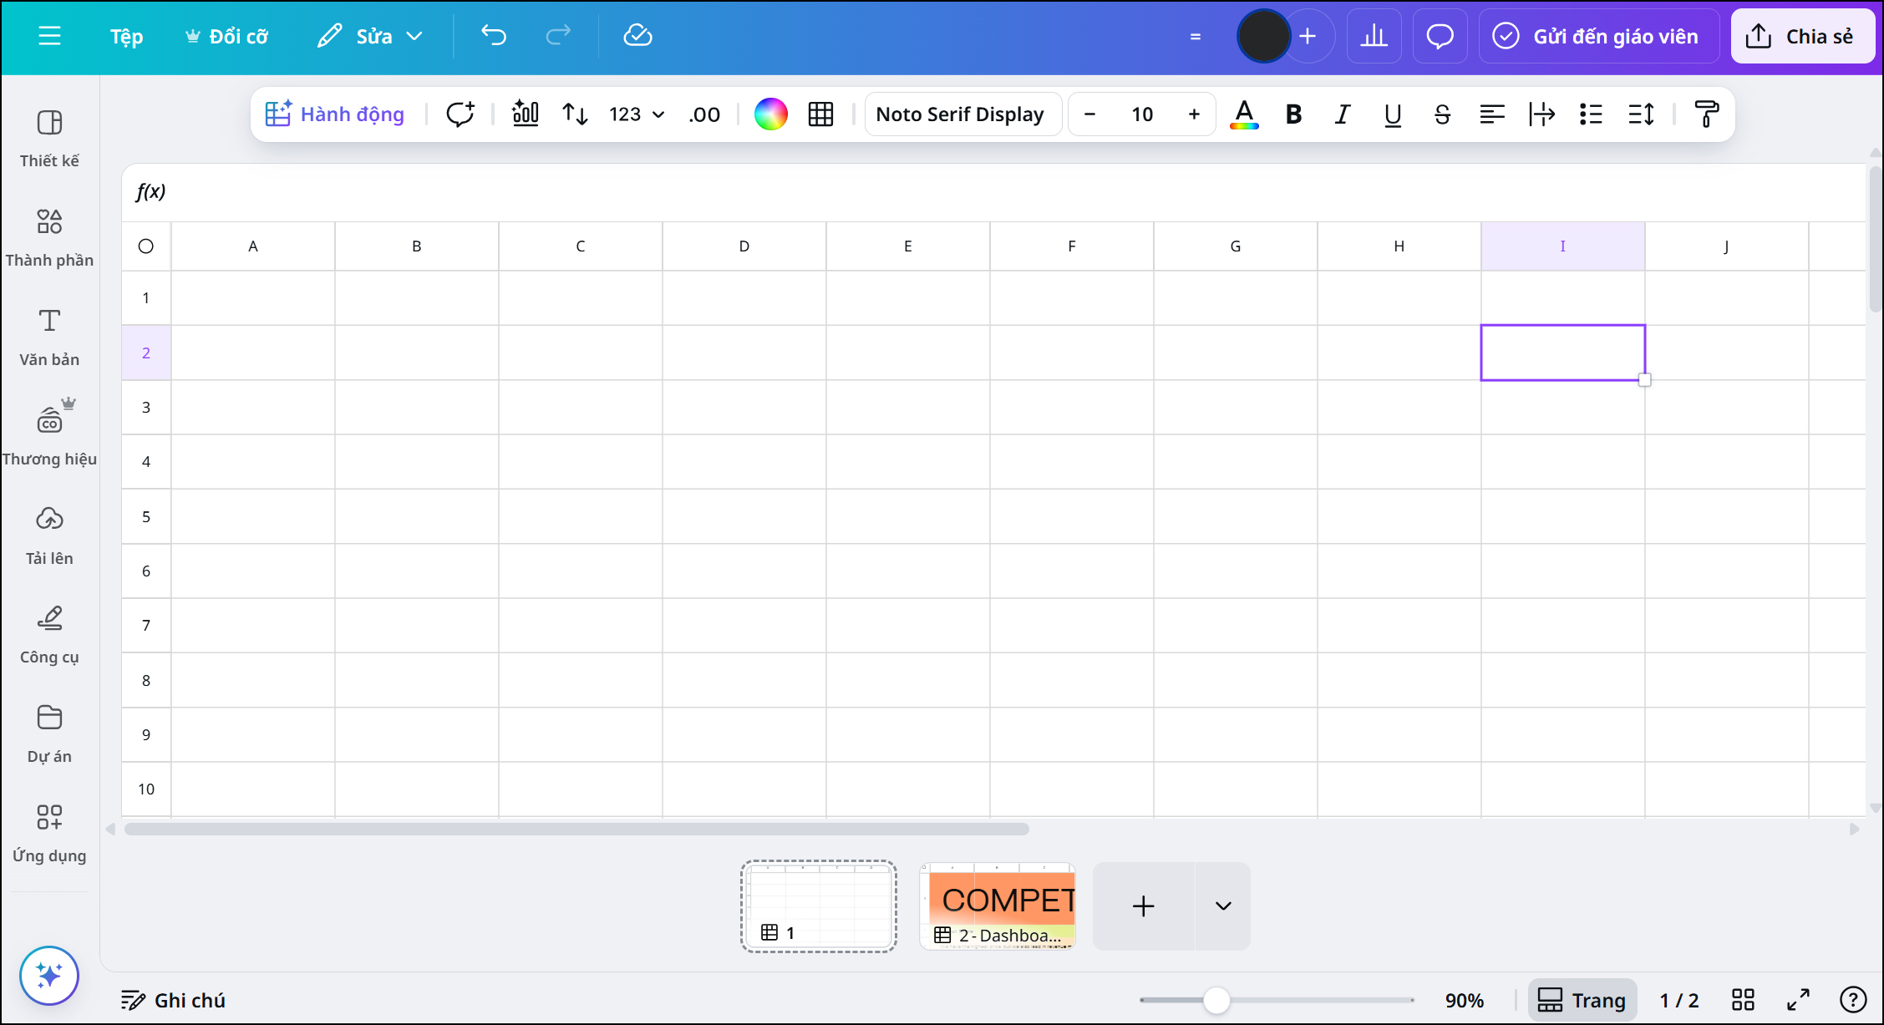Toggle the bulleted list icon
Viewport: 1884px width, 1025px height.
click(1591, 114)
